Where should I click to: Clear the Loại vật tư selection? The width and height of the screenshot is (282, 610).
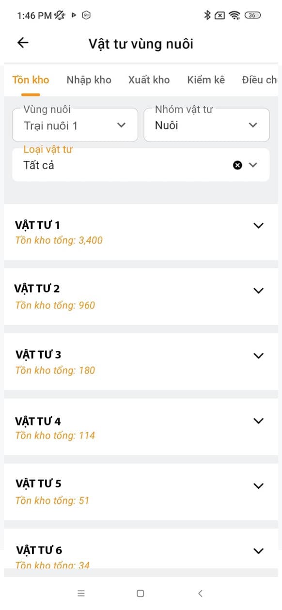(237, 165)
